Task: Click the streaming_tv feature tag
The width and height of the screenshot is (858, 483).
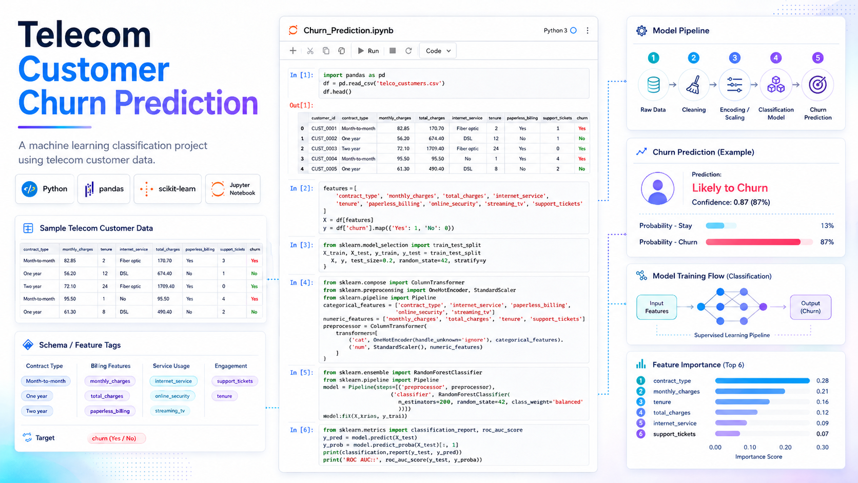Action: pyautogui.click(x=170, y=411)
